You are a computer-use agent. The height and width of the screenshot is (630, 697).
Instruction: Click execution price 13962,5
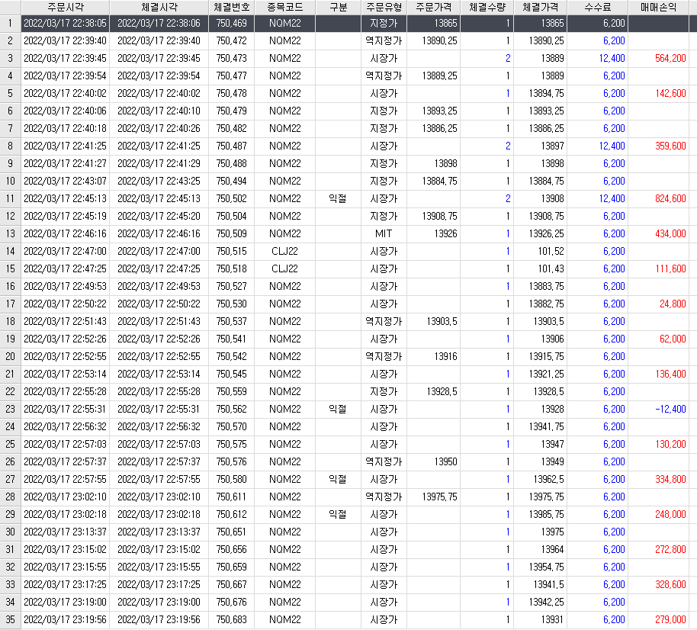[548, 479]
